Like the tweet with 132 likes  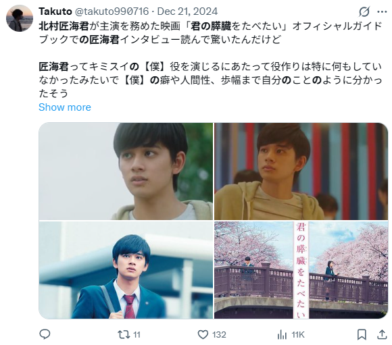[203, 334]
